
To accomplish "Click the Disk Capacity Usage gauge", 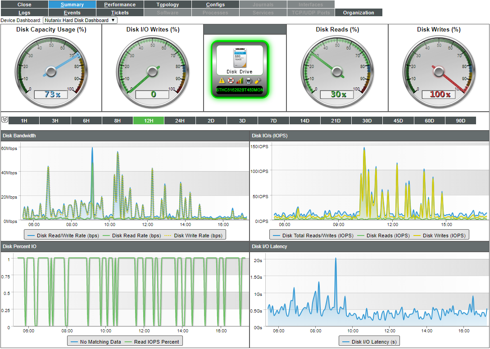I will click(51, 72).
